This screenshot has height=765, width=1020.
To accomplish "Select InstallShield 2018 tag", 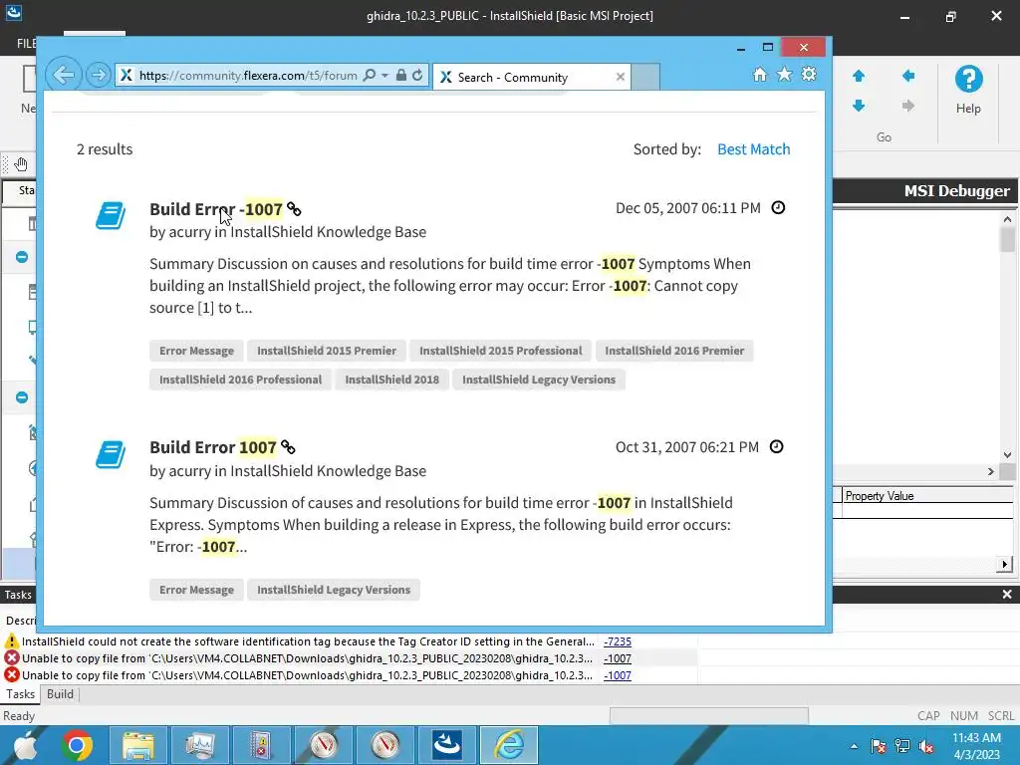I will pos(392,380).
